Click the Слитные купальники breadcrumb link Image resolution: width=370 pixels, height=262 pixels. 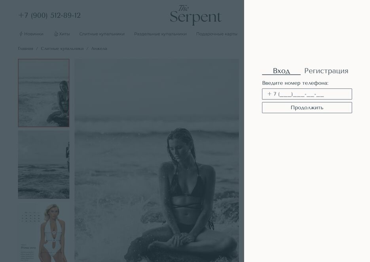(x=62, y=49)
